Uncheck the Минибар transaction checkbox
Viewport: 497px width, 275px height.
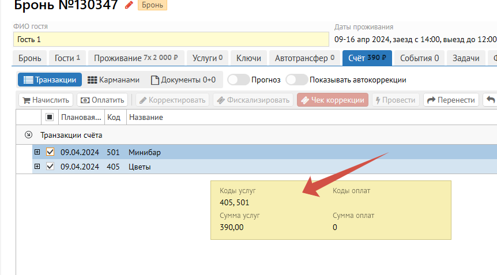(50, 152)
